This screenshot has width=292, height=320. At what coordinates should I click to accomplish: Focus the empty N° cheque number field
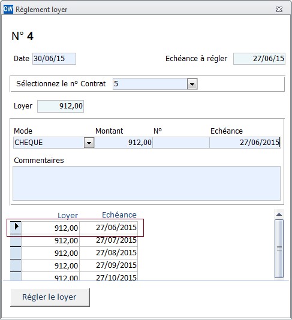point(181,143)
